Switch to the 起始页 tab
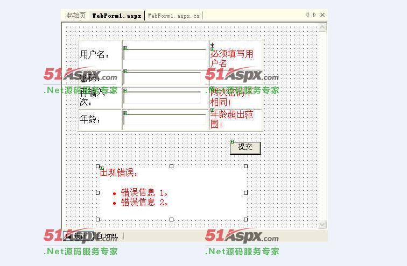The height and width of the screenshot is (266, 407). click(76, 15)
